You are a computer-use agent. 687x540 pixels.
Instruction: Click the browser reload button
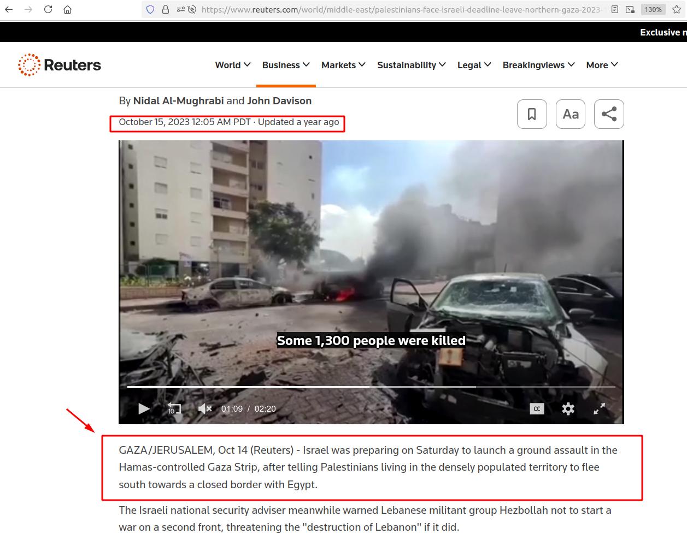48,9
